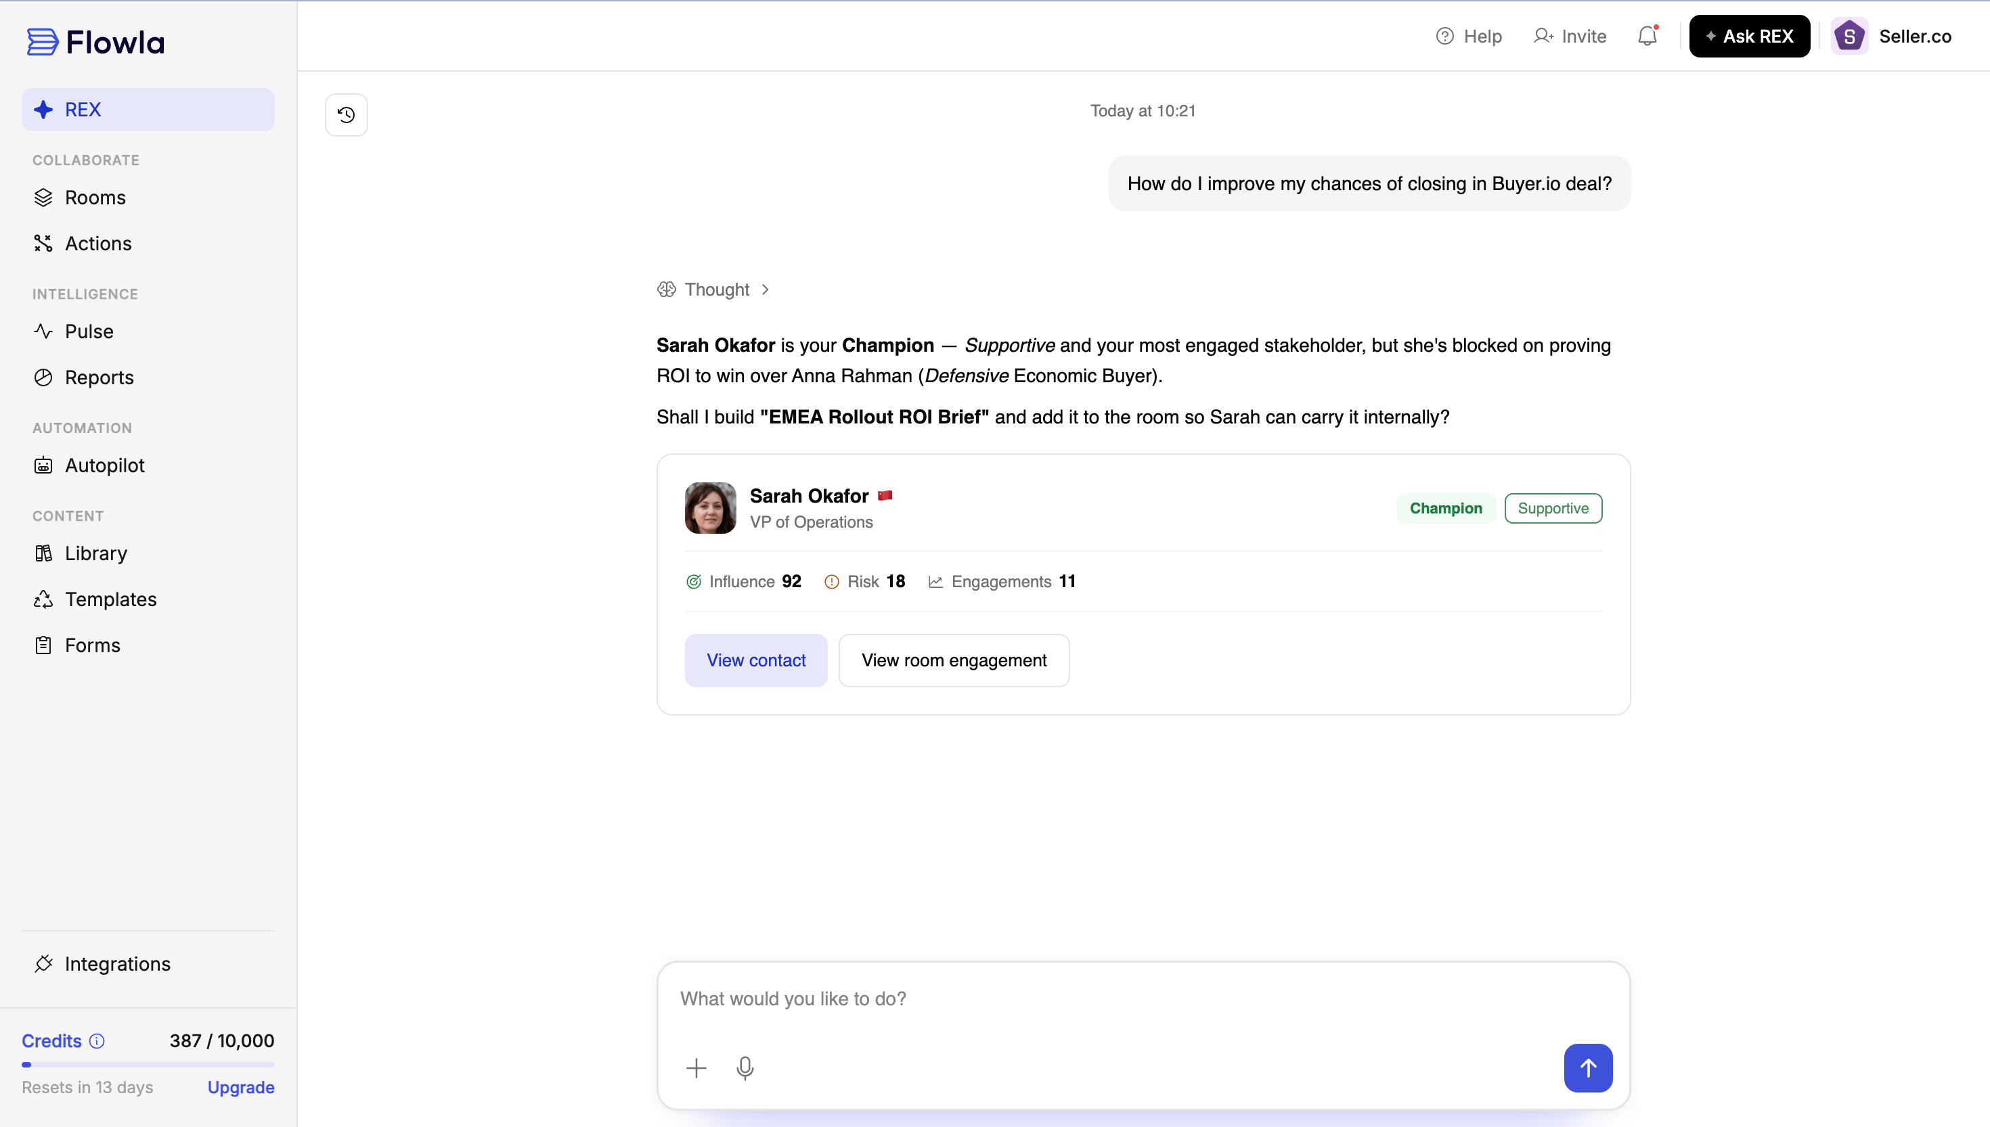Viewport: 1990px width, 1127px height.
Task: Expand the Thought chevron
Action: tap(764, 289)
